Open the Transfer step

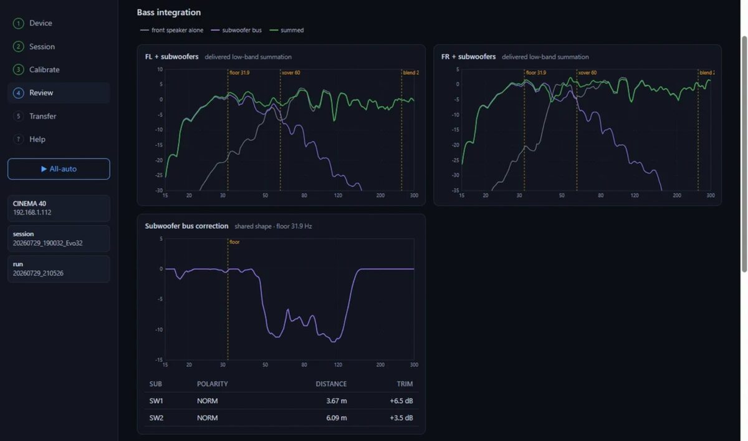pyautogui.click(x=59, y=116)
